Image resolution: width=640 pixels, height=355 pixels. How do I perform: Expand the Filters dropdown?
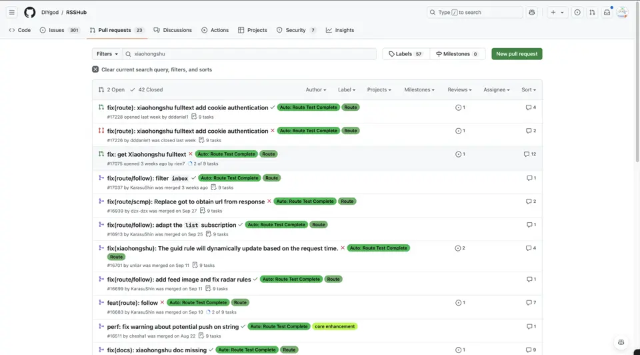coord(107,54)
